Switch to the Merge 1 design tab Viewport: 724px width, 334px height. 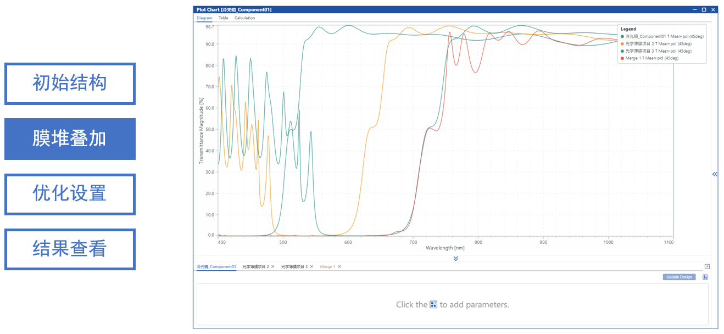[x=327, y=266]
